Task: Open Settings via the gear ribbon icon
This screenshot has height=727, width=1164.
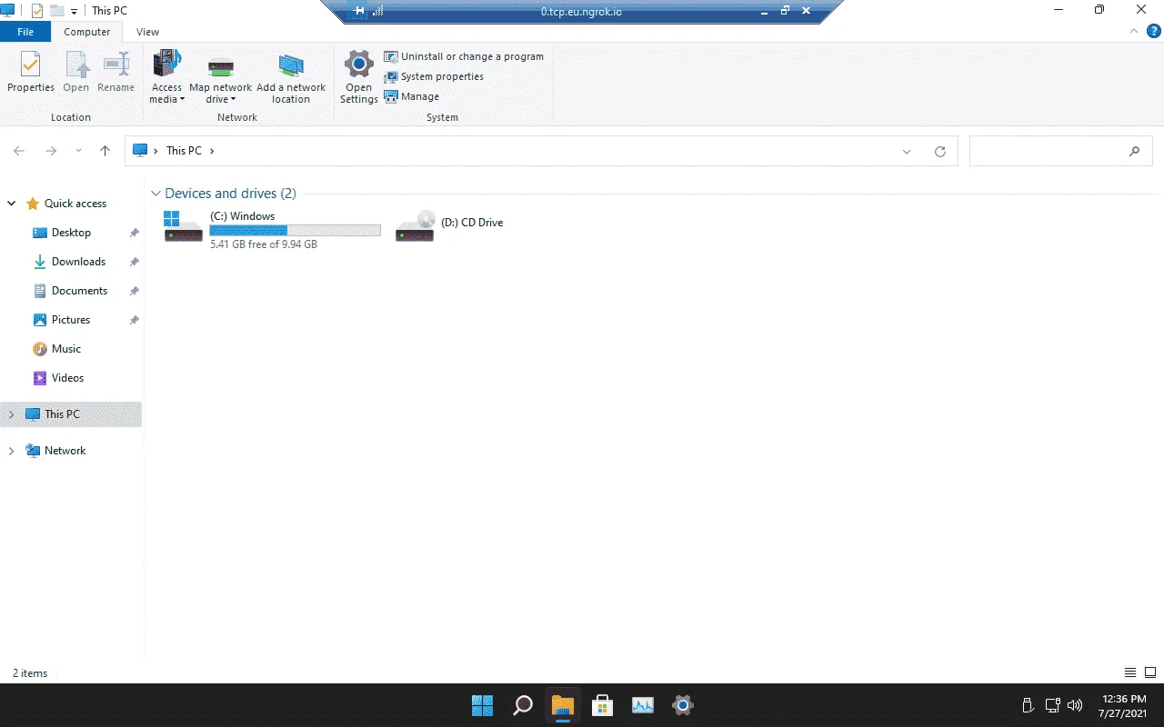Action: [359, 65]
